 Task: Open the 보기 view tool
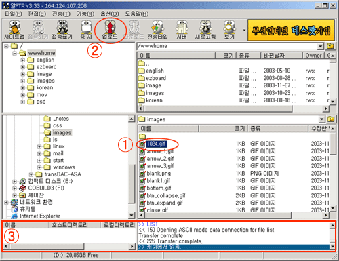229,30
